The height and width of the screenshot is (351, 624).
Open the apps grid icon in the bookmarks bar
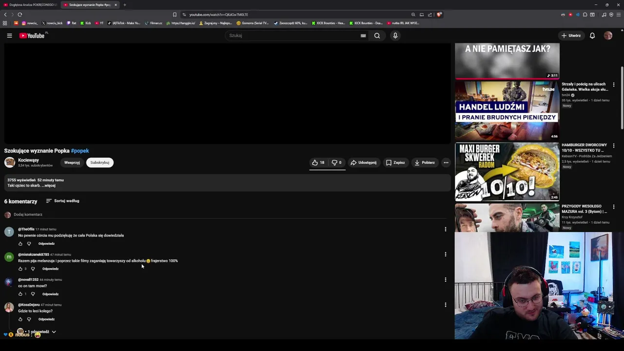[5, 23]
